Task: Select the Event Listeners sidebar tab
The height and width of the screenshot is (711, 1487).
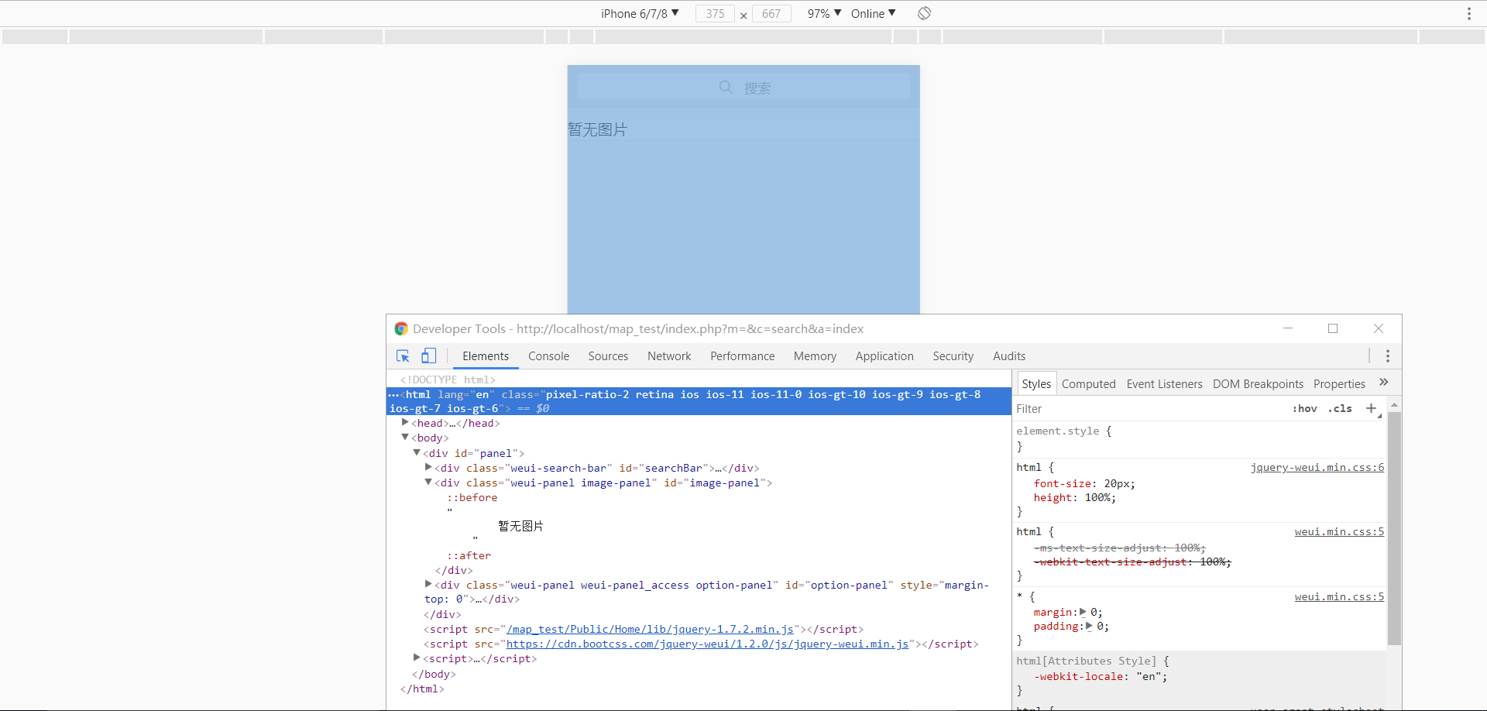Action: coord(1164,383)
